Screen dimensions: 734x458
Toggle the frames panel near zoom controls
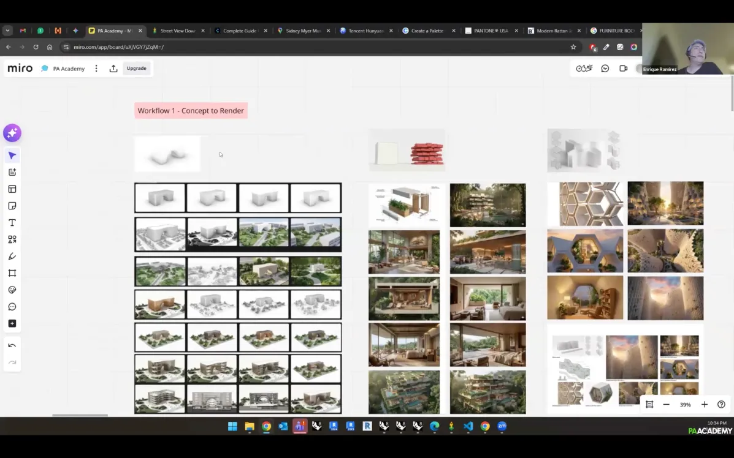coord(649,405)
